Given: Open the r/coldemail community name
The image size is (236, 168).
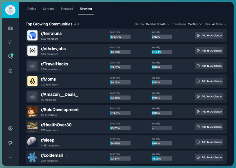Looking at the screenshot, I should pos(52,155).
